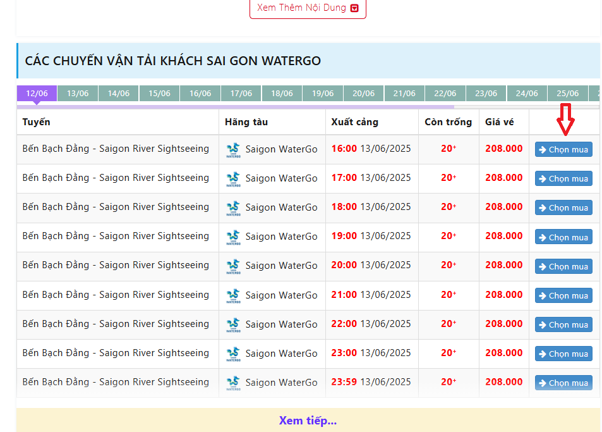Expand content with Xem Thêm Nội Dung button

[x=308, y=8]
